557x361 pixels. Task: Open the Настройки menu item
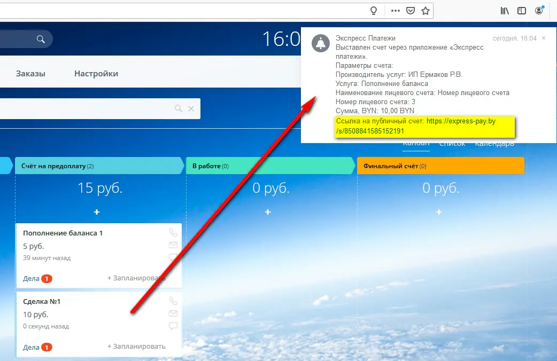96,74
